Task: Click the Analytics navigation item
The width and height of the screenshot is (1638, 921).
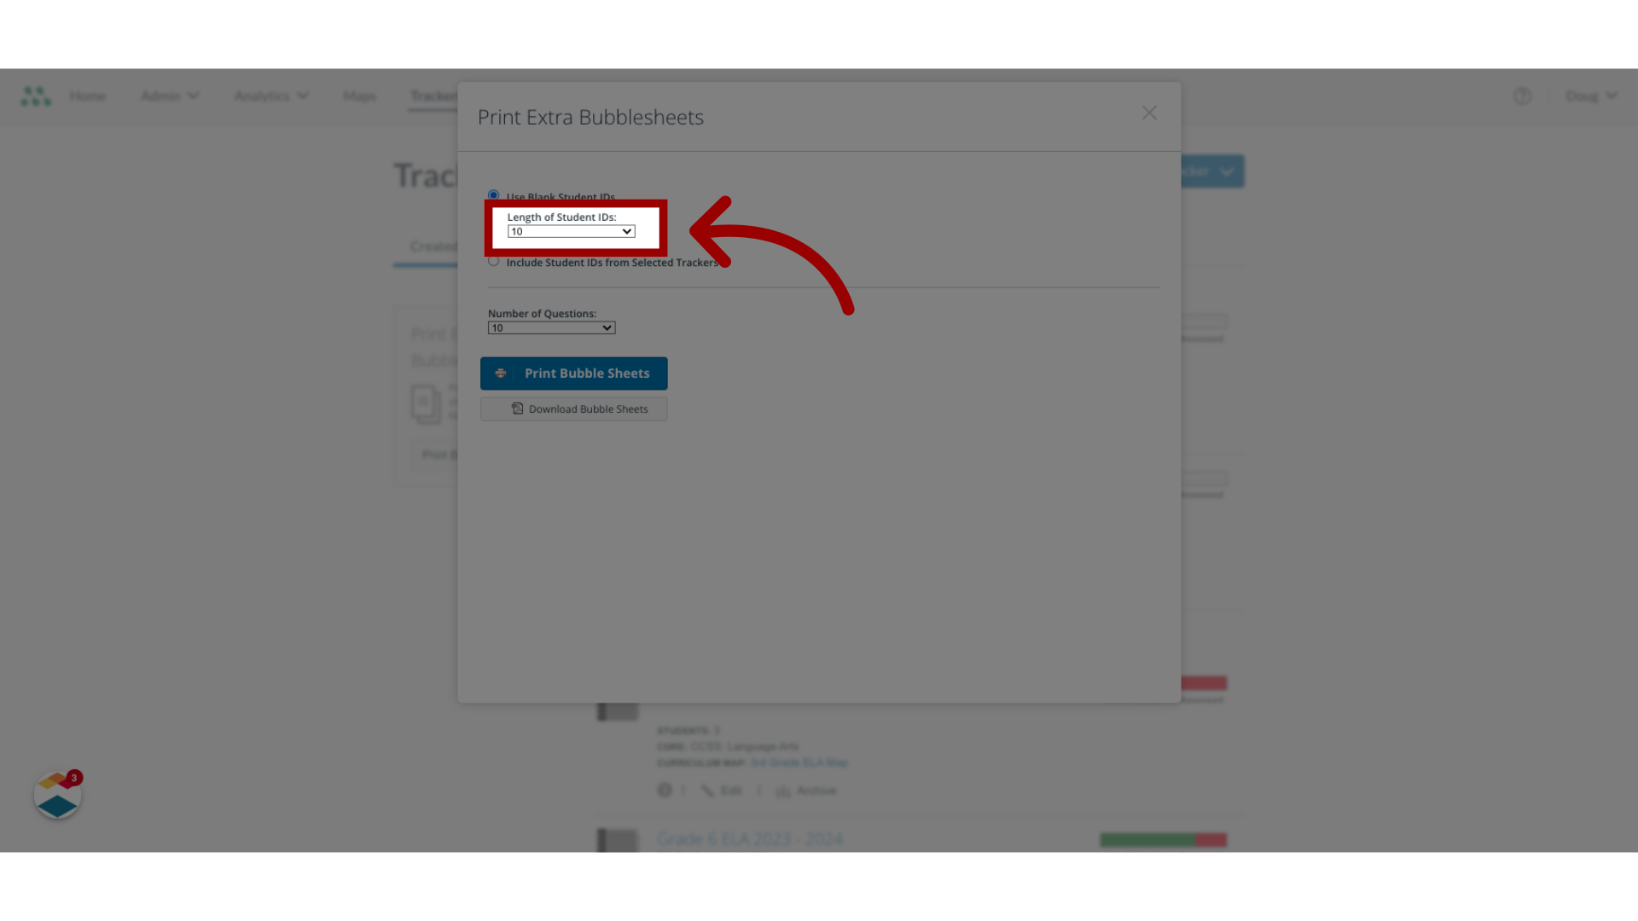Action: (270, 96)
